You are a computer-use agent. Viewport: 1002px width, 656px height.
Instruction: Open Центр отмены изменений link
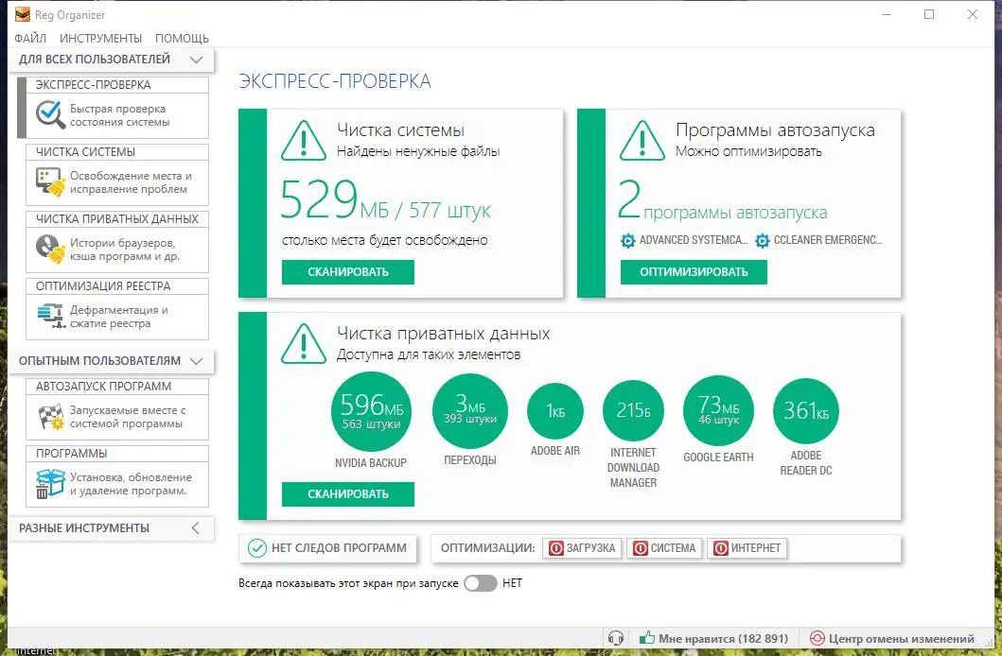[x=901, y=638]
